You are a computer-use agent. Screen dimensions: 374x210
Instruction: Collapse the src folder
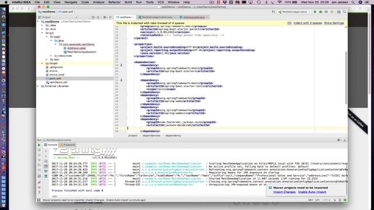[43, 33]
